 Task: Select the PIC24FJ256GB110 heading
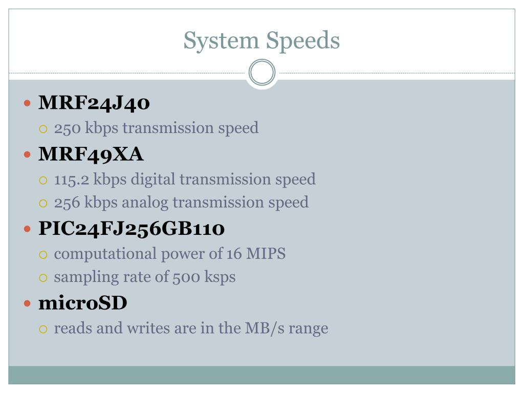click(x=132, y=229)
